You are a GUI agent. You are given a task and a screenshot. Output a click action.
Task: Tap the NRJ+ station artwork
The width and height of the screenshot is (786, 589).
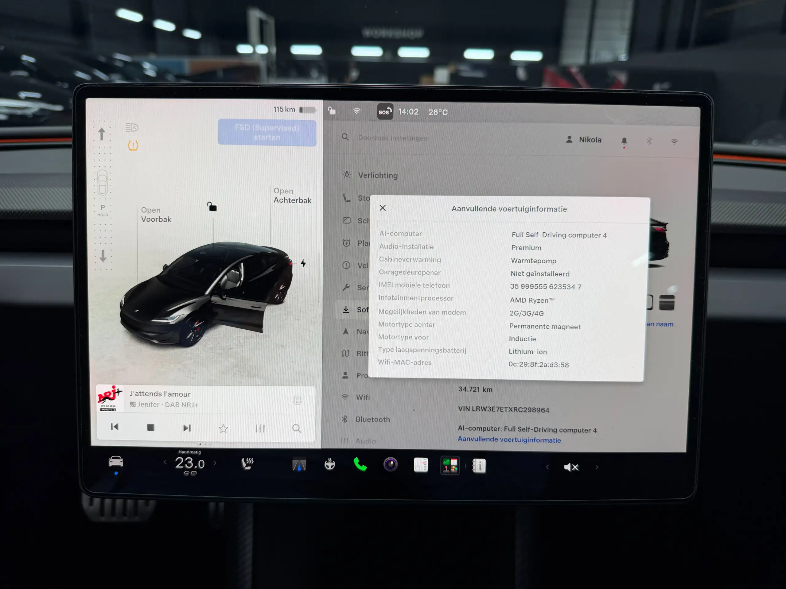[x=110, y=398]
